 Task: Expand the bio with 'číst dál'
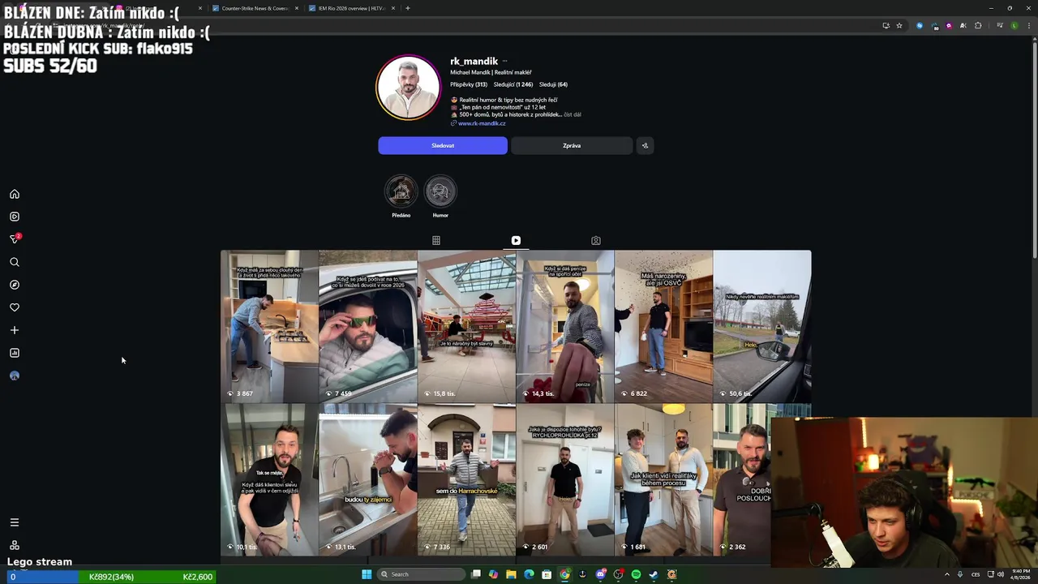[x=573, y=114]
